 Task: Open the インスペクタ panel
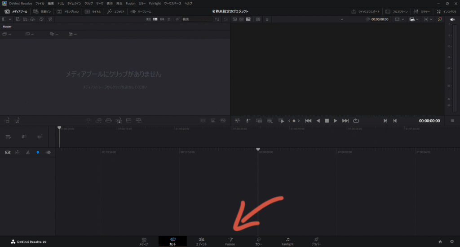pos(447,11)
